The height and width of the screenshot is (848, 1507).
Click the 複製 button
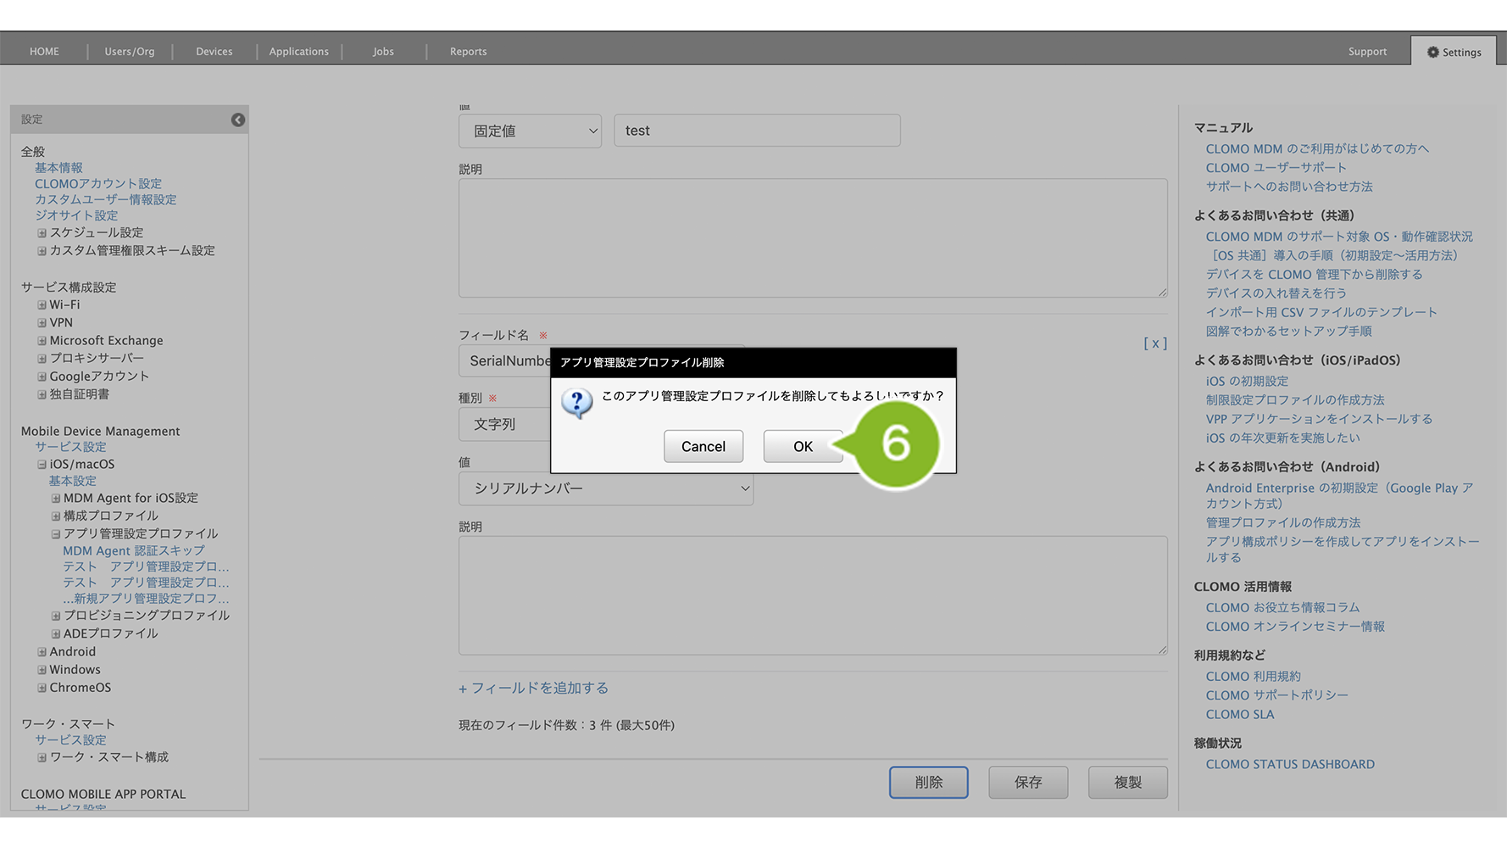click(1127, 782)
